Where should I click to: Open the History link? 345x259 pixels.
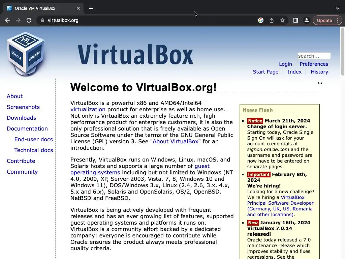(319, 72)
